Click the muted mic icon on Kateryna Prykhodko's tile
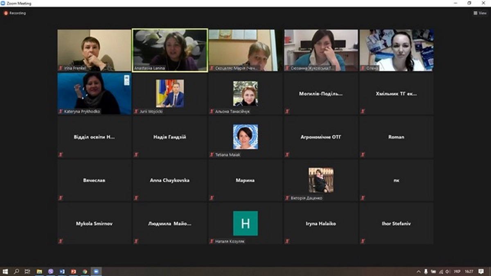 pos(61,111)
